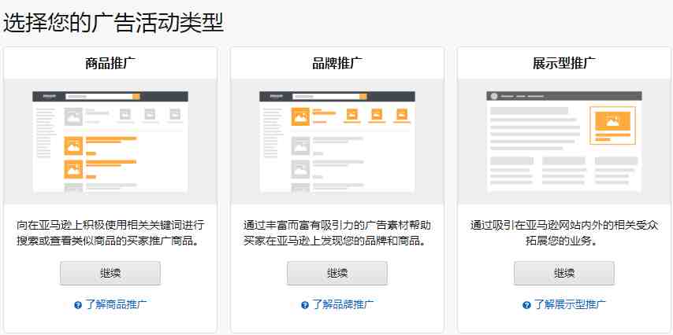673x335 pixels.
Task: Click the 展示型推广 card title
Action: (x=564, y=64)
